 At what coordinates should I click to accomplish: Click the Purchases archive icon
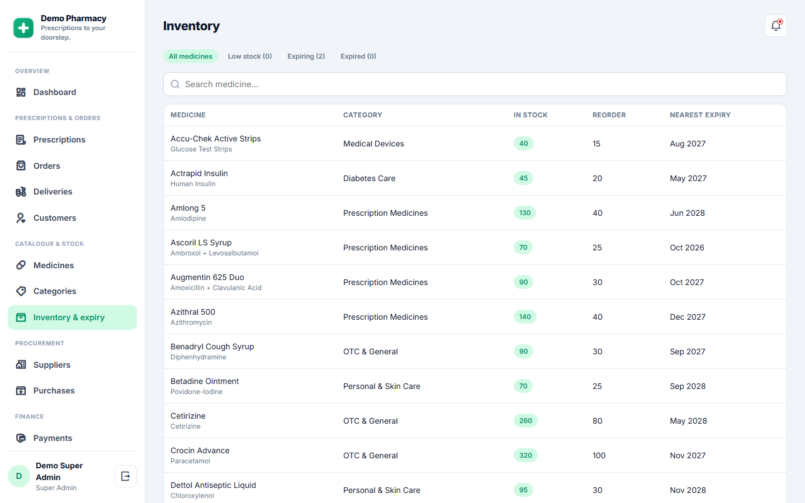point(21,391)
